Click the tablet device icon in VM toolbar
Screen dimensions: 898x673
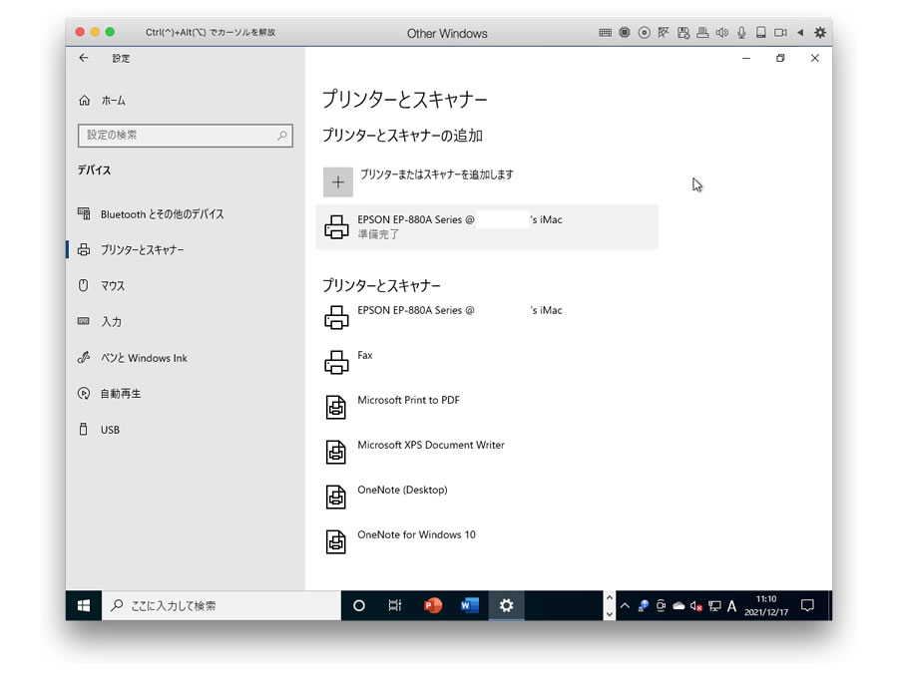(x=761, y=33)
